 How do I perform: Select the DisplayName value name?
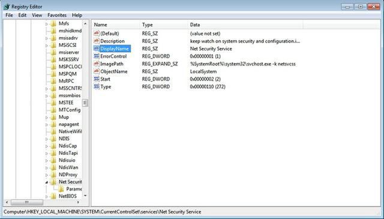point(115,49)
